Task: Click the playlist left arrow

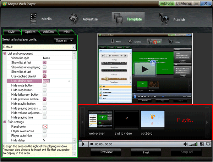Action: [x=82, y=122]
